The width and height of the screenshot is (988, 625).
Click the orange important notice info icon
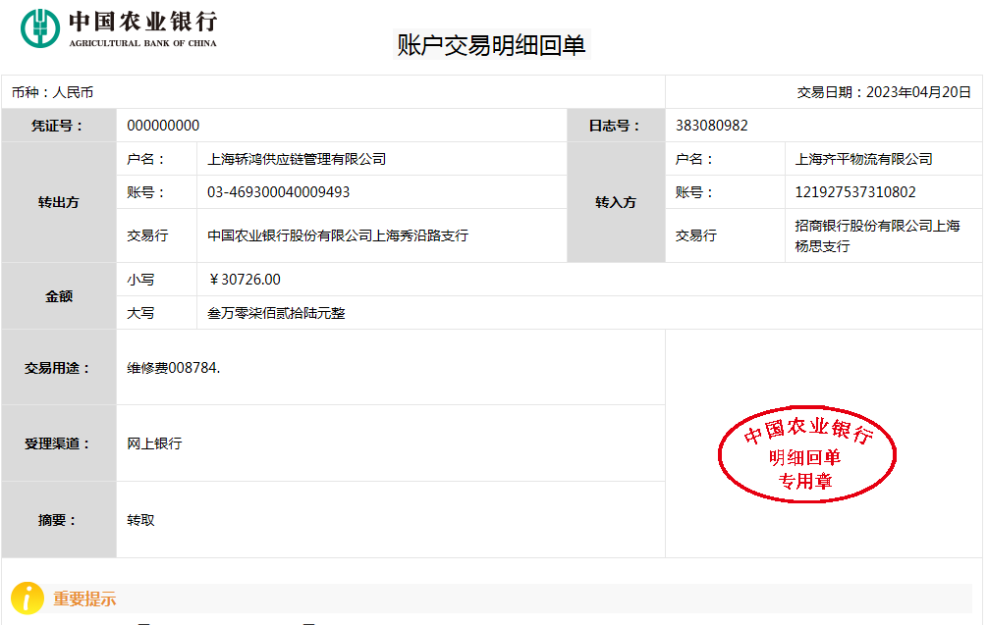27,598
